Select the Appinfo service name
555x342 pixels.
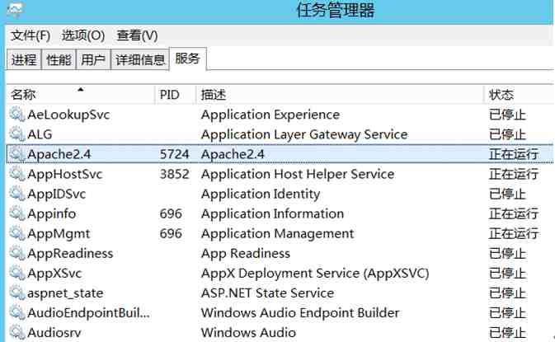point(52,213)
